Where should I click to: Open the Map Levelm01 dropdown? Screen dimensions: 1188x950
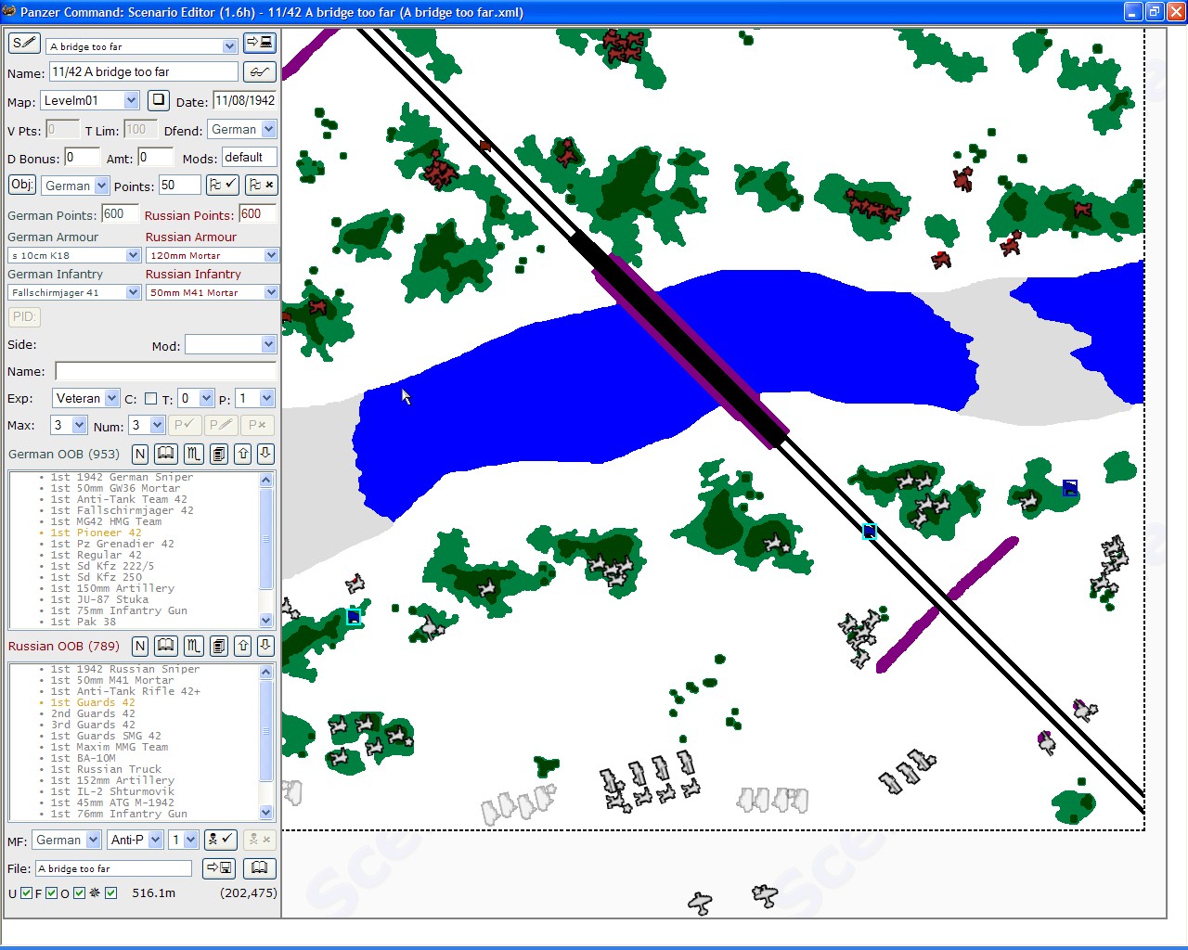131,100
